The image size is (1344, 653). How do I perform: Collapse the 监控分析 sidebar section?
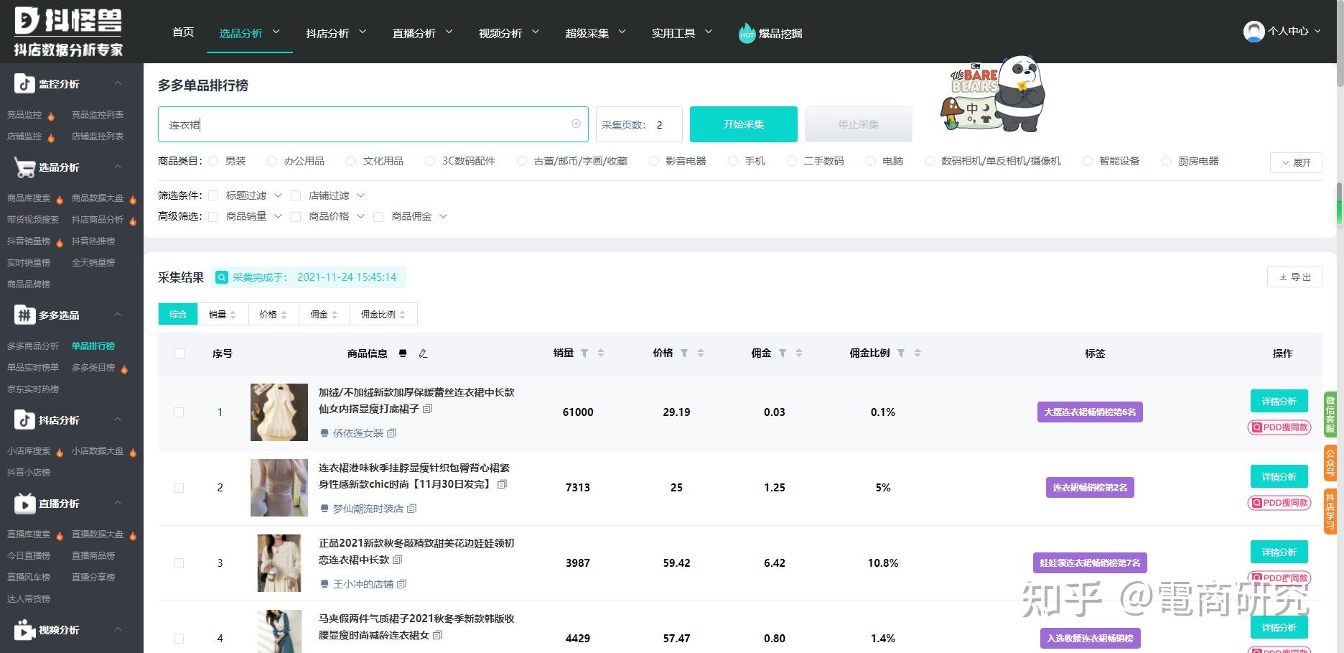click(x=118, y=84)
